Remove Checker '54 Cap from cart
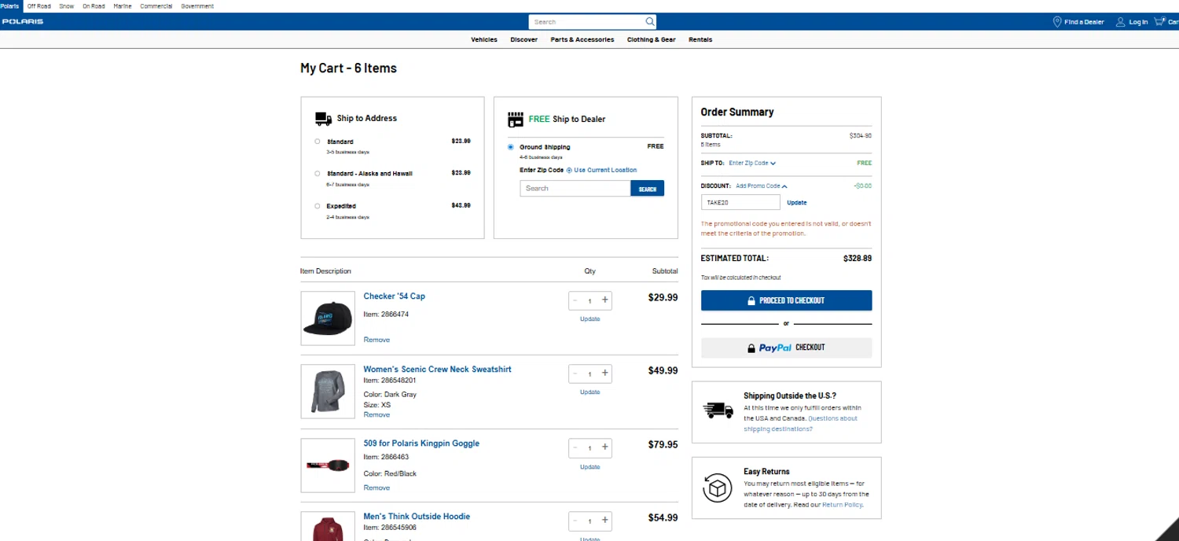 376,340
